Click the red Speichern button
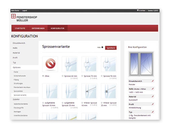172x125 pixels. click(111, 48)
